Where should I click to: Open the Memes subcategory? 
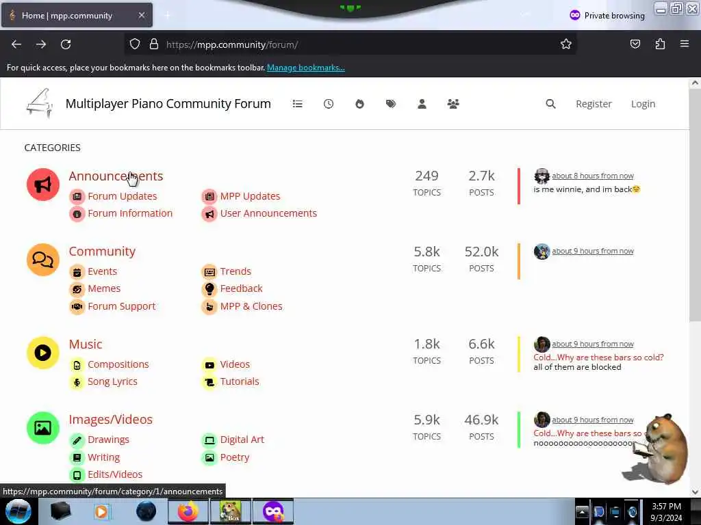[x=104, y=288]
